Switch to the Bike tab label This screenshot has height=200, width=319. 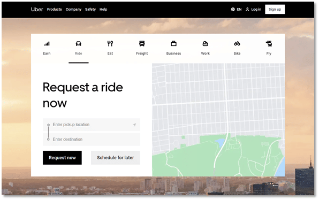pos(237,53)
